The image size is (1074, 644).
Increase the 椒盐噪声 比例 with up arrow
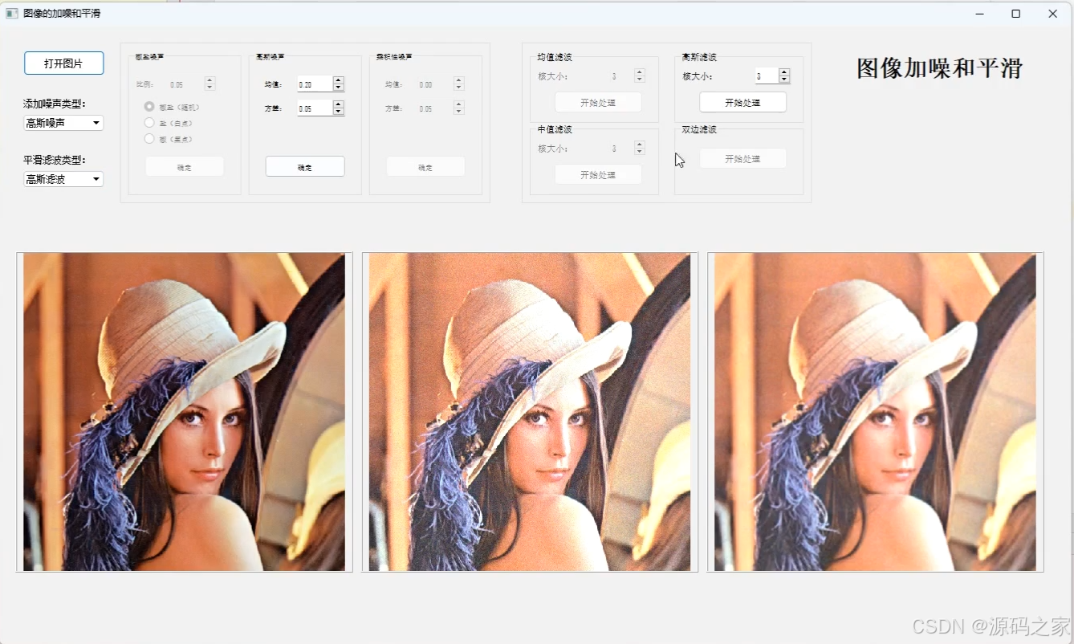[x=210, y=80]
